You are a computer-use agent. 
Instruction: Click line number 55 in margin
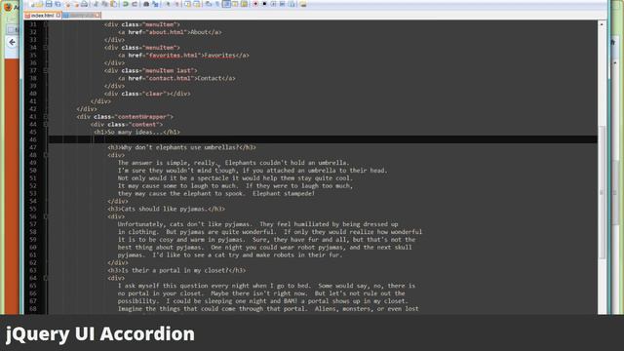click(32, 209)
